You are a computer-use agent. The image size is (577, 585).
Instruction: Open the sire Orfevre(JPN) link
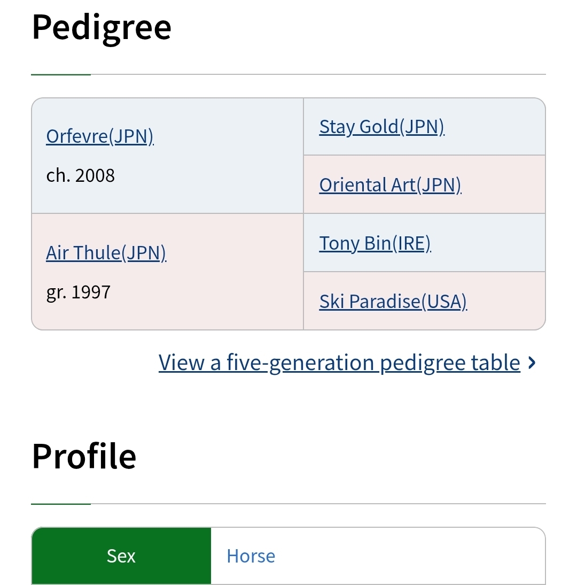tap(100, 136)
